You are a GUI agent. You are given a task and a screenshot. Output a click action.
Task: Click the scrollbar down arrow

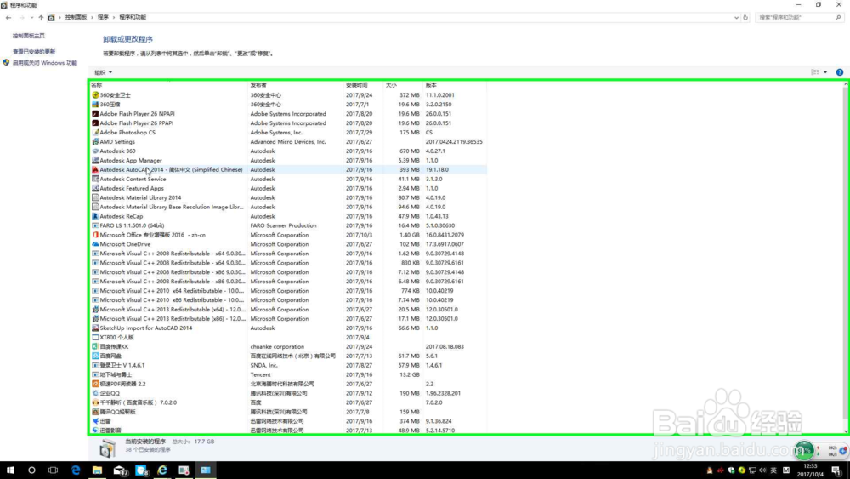[x=846, y=431]
